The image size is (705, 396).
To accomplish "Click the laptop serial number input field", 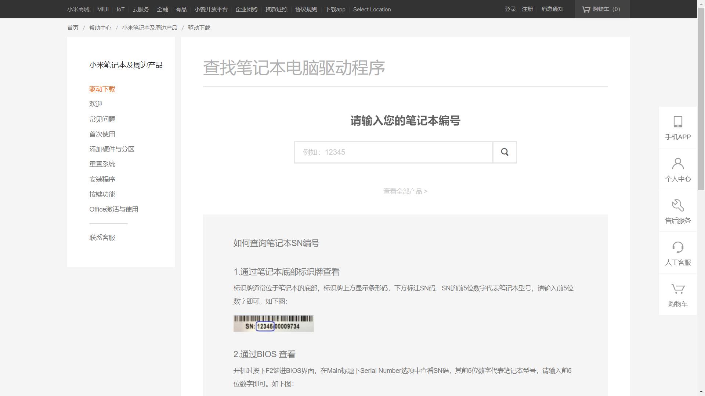I will [x=393, y=152].
